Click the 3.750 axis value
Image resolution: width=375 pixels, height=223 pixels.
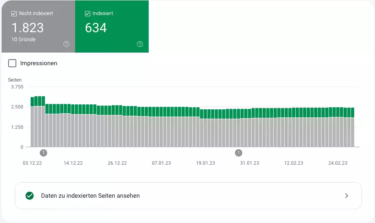pos(17,87)
